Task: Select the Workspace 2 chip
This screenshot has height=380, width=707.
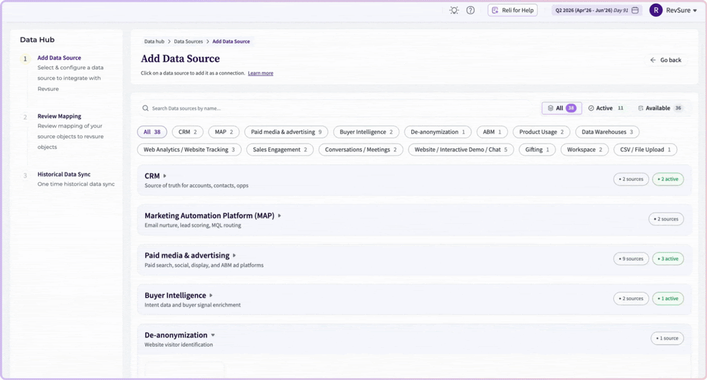Action: [585, 149]
